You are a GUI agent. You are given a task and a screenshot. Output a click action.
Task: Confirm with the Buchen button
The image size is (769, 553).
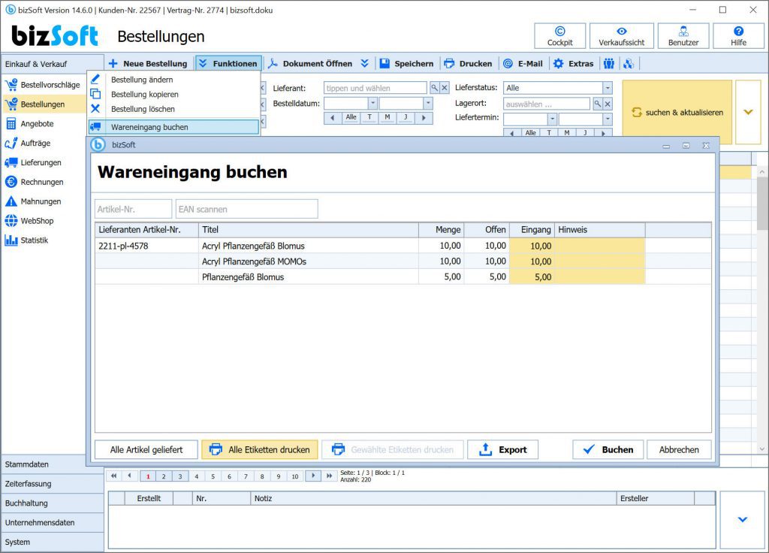[608, 449]
